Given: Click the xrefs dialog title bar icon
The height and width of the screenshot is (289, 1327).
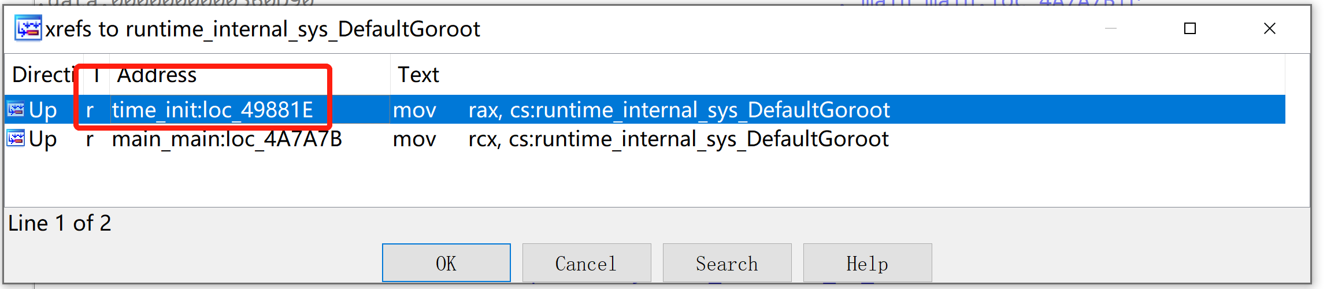Looking at the screenshot, I should click(x=28, y=28).
